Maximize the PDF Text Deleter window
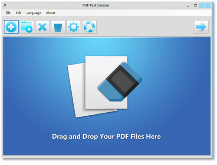 195,6
